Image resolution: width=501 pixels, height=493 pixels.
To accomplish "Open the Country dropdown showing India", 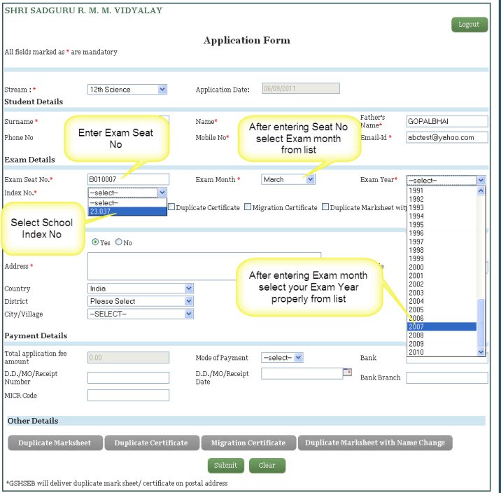I will coord(189,289).
